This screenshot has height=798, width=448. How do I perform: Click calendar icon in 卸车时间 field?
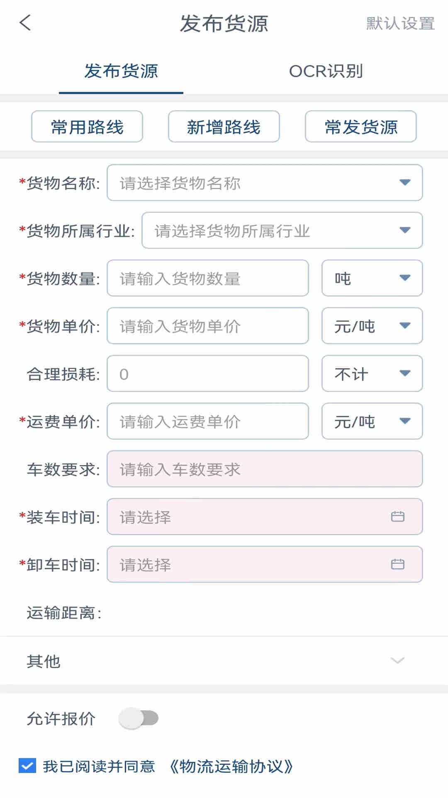point(397,564)
